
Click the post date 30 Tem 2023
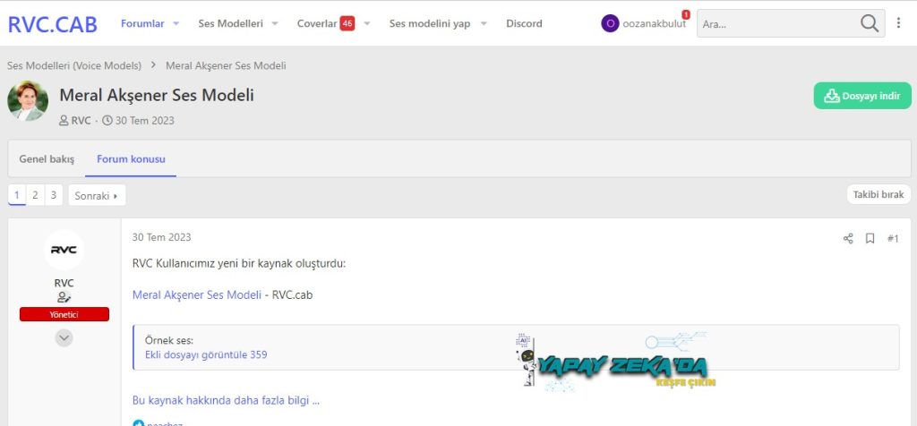pos(161,237)
